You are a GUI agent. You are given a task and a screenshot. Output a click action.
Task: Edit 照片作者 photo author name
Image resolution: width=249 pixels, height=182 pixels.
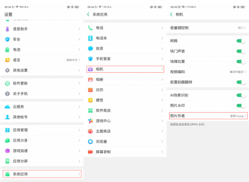point(208,116)
